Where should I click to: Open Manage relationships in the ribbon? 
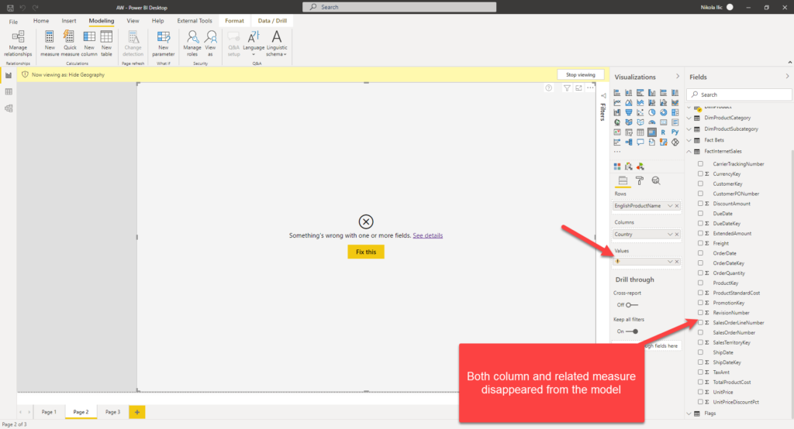click(x=19, y=44)
